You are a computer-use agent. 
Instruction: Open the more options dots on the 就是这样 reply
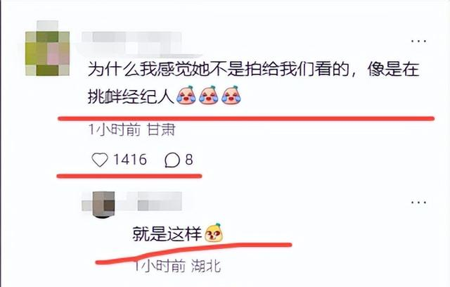click(418, 203)
